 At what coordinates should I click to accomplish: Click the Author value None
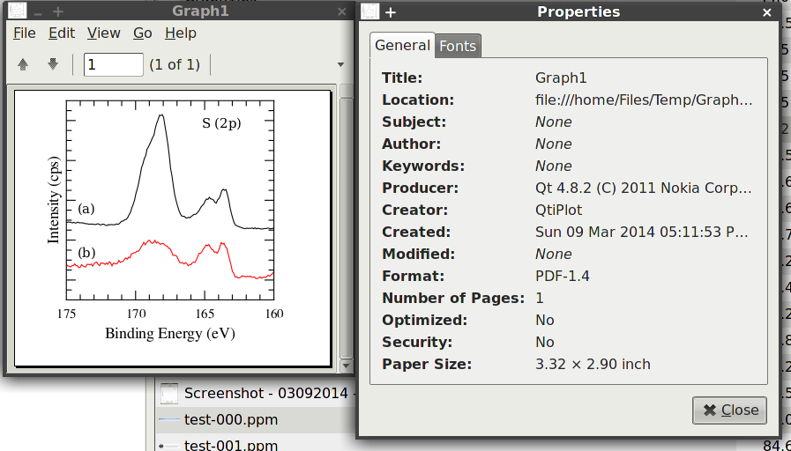[554, 144]
